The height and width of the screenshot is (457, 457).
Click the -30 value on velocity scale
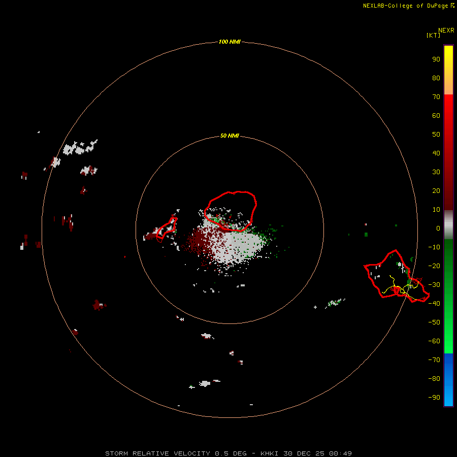(x=434, y=285)
